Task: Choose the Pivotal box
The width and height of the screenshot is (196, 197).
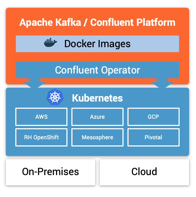Action: (x=153, y=137)
